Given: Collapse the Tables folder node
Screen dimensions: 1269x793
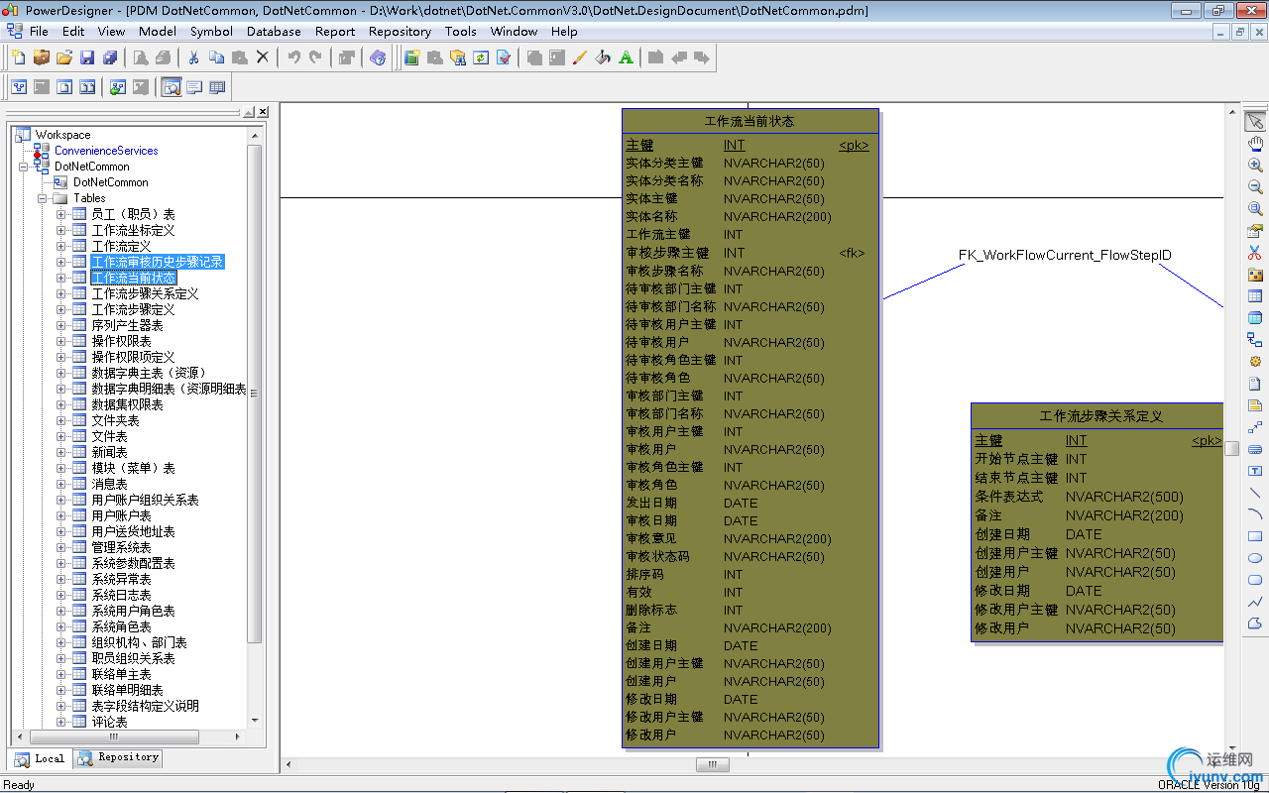Looking at the screenshot, I should pos(43,198).
